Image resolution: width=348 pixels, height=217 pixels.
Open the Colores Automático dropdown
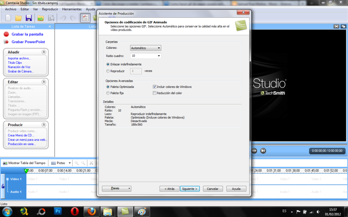click(145, 48)
